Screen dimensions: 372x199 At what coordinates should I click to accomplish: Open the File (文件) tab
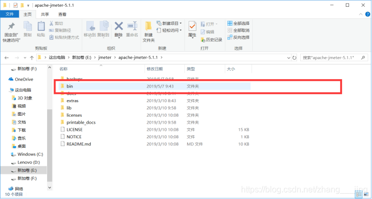pos(9,14)
